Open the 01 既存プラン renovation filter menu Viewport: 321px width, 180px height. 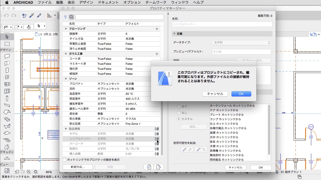[291, 172]
